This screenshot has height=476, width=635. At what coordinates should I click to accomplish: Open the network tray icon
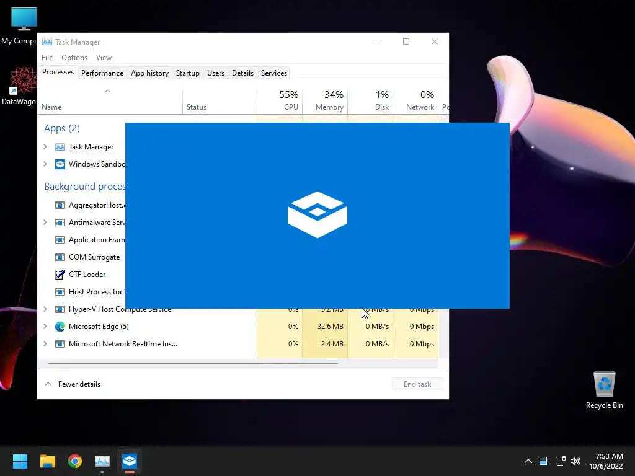560,461
